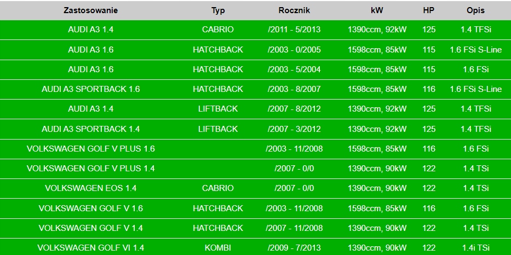Click 1.4 TSi in the EOS row
The height and width of the screenshot is (255, 511).
click(x=475, y=188)
